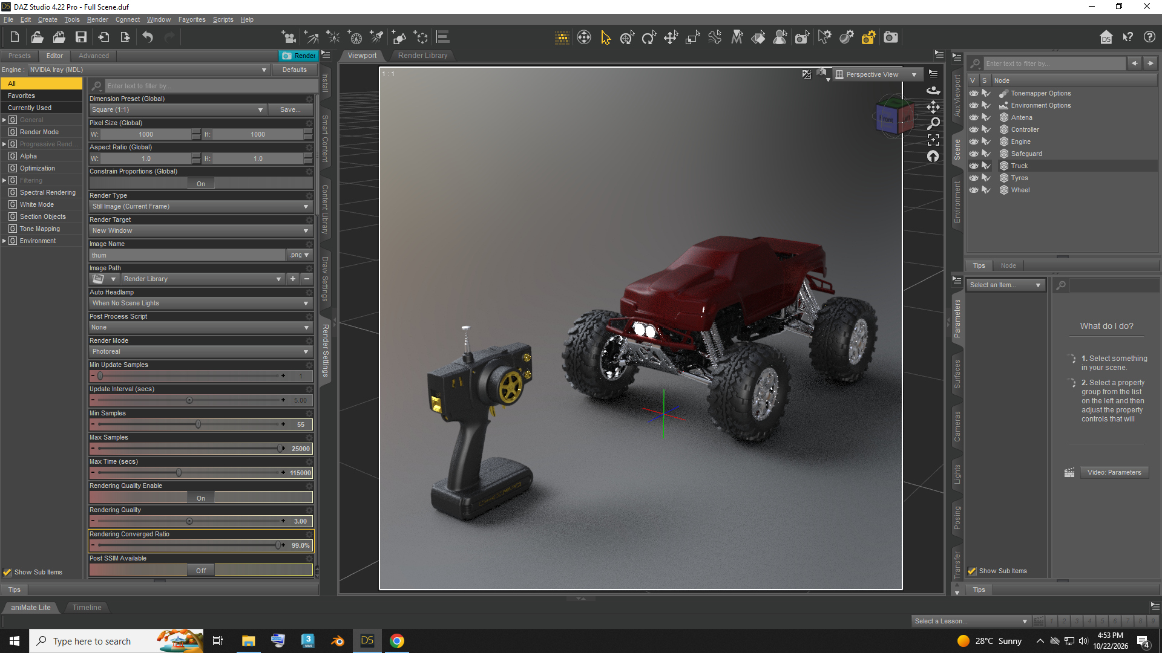Expand the Environment tree category
The width and height of the screenshot is (1162, 653).
tap(4, 241)
